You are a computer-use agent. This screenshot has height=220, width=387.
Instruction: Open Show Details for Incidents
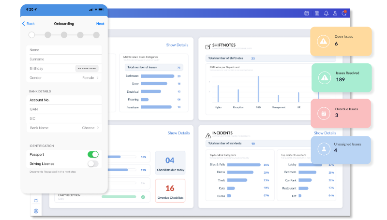[x=325, y=133]
